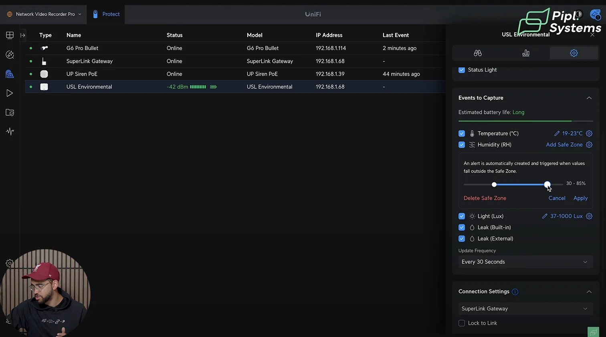
Task: Click the '44 minutes ago' last event cell
Action: point(401,74)
